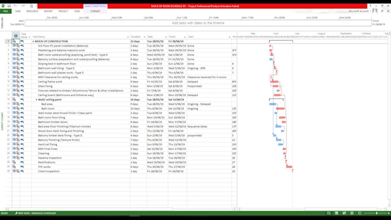Open the PROJECT ribbon tab

(63, 11)
